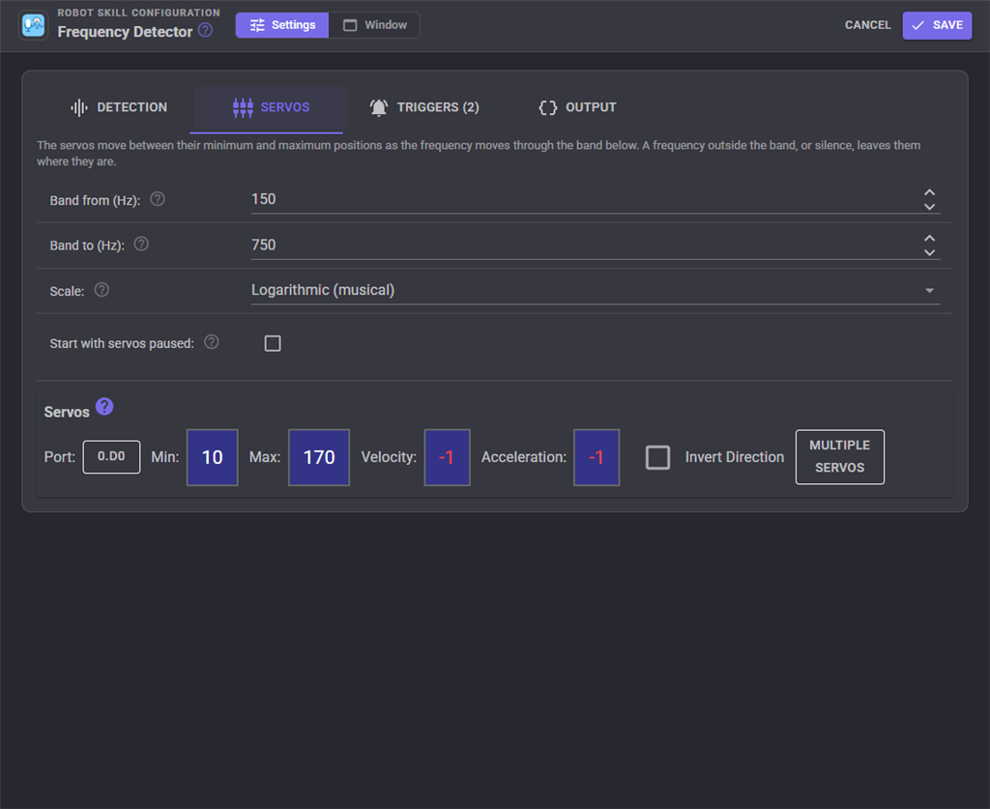
Task: Click the servo Port 0.D0 button
Action: tap(111, 457)
